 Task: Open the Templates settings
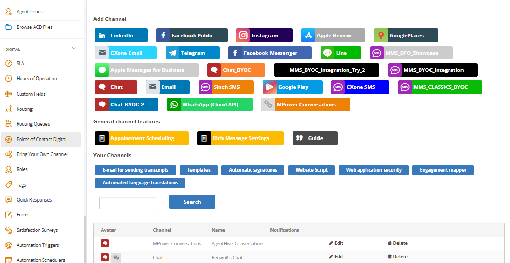point(199,170)
